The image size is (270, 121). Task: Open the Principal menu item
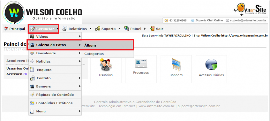[x=15, y=29]
